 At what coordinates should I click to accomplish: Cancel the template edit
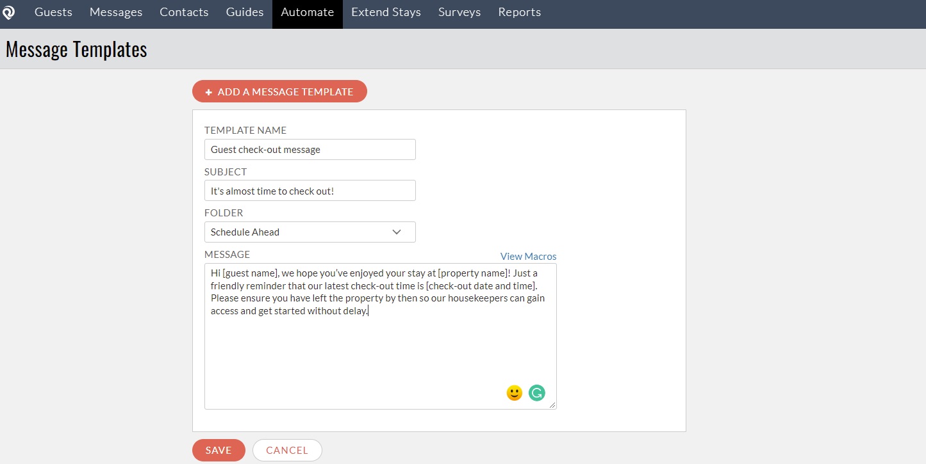click(x=287, y=451)
